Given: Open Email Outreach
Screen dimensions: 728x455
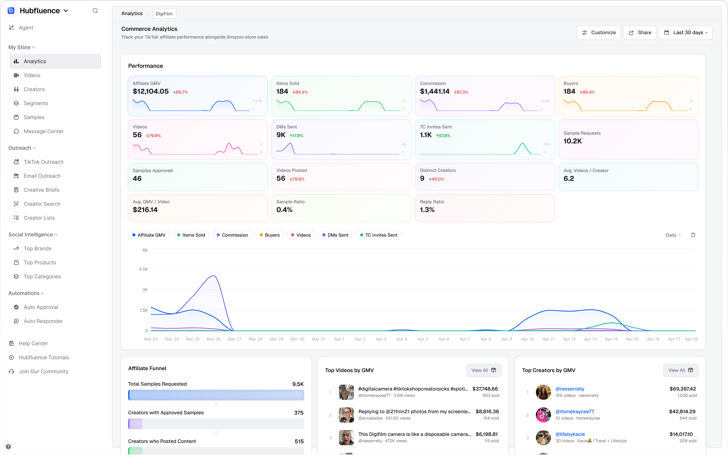Looking at the screenshot, I should point(42,176).
